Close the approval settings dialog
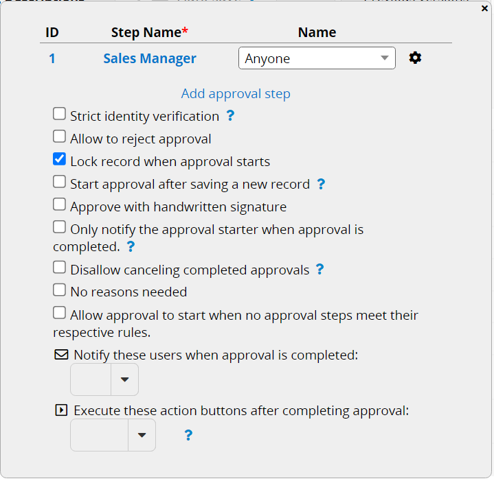Screen dimensions: 494x481 tap(484, 8)
